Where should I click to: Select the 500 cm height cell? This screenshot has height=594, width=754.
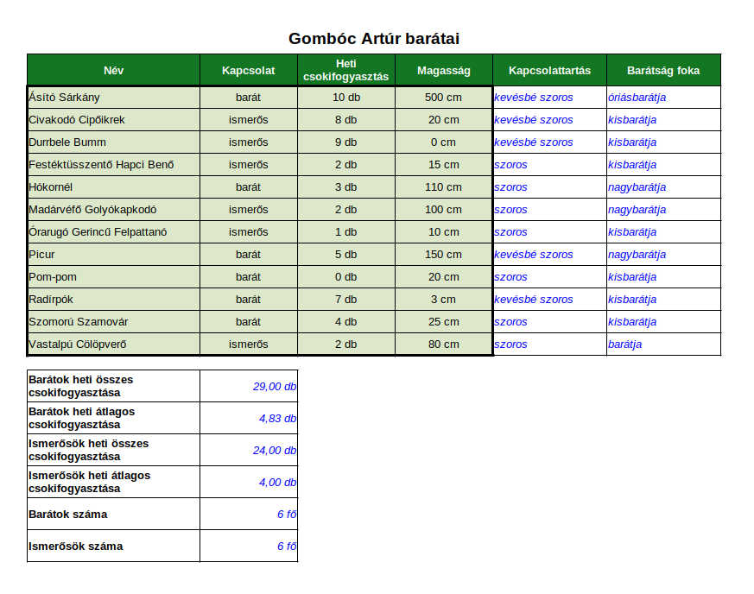[x=444, y=97]
